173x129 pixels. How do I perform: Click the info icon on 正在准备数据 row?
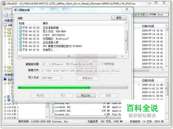20,28
